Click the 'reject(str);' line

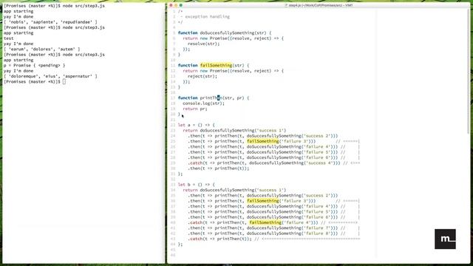[x=202, y=76]
